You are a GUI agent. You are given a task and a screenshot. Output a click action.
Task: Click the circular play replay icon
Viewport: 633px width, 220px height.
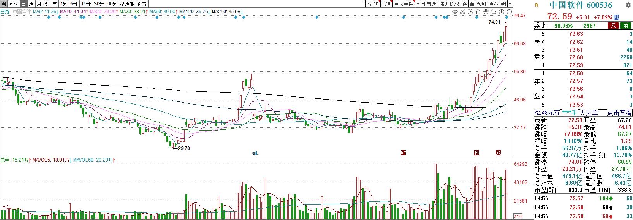[x=471, y=12]
